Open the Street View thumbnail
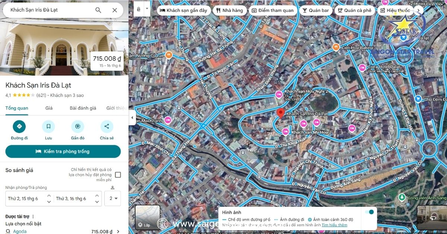Screen dimensions: 447x234 click(x=432, y=218)
